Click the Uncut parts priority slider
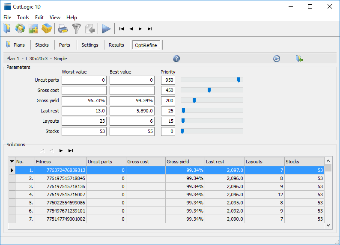340x245 pixels. 212,80
